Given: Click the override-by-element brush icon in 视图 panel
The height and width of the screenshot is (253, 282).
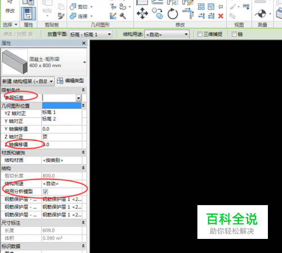Looking at the screenshot, I should click(x=233, y=7).
